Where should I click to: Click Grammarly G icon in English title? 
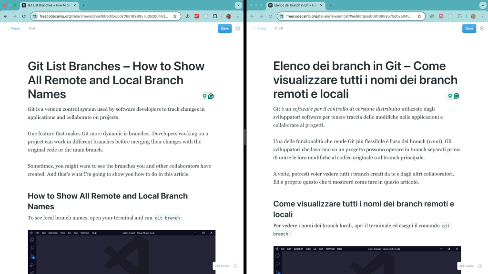[211, 96]
